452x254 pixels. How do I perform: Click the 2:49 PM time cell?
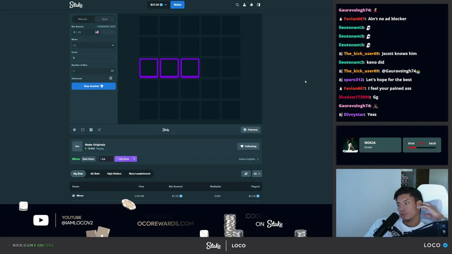(139, 196)
